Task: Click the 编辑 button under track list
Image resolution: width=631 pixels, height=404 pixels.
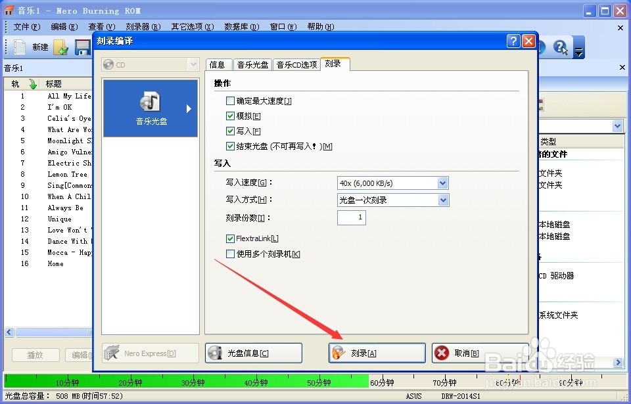Action: pos(80,355)
